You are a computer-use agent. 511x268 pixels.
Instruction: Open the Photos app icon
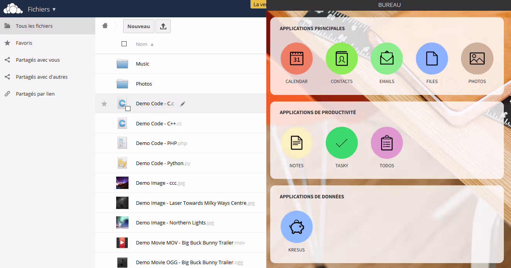(x=477, y=59)
